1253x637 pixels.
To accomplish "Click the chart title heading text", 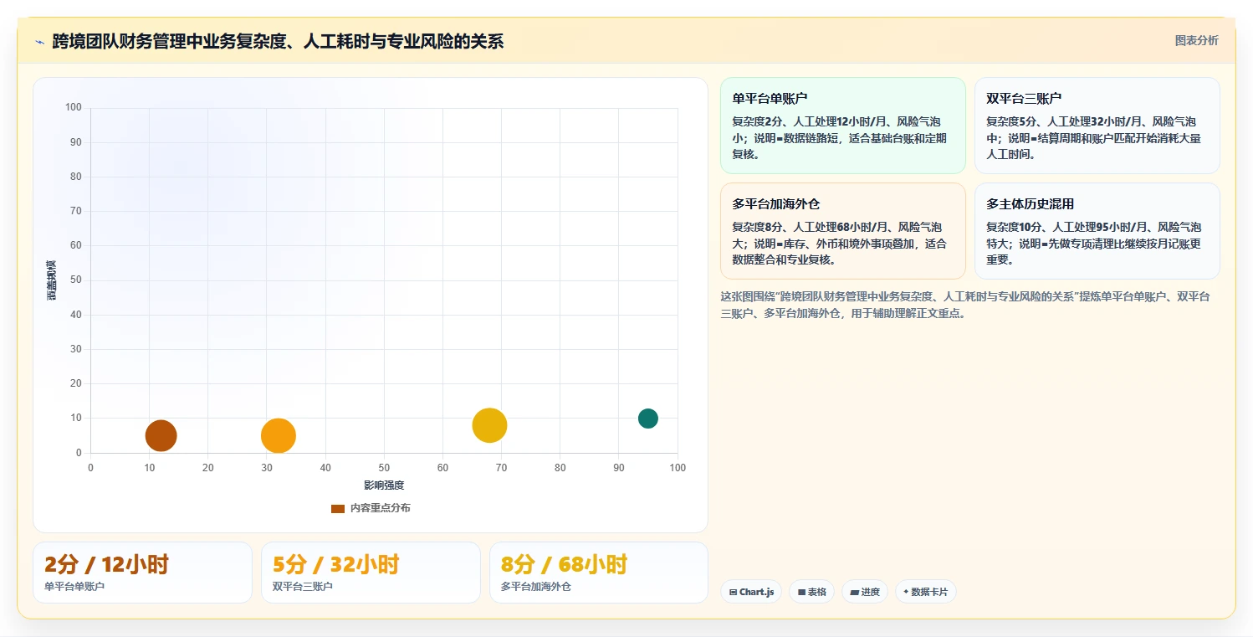I will pos(278,41).
